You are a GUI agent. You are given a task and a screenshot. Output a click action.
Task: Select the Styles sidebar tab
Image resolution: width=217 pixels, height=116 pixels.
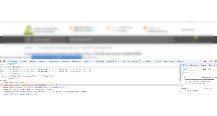(x=185, y=65)
